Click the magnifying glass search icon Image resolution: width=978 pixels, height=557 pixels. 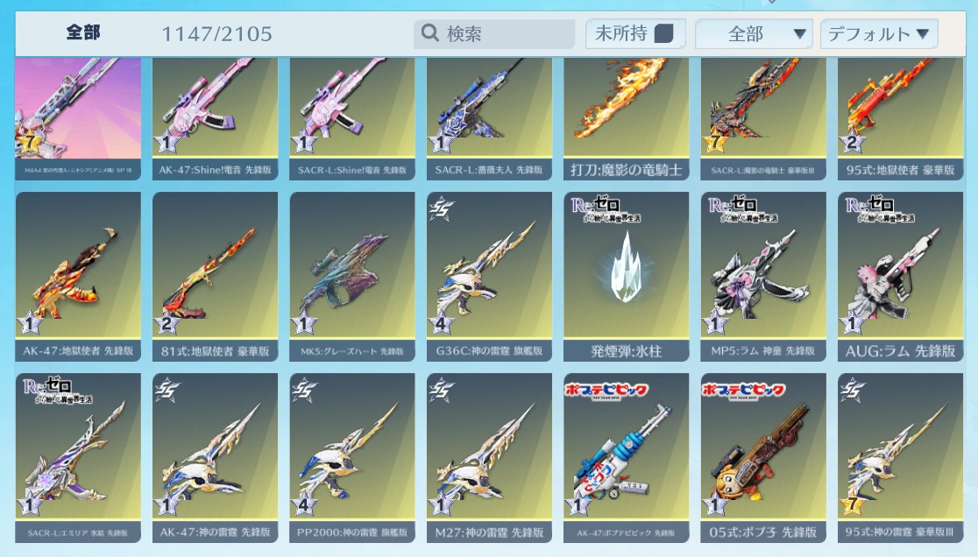(x=429, y=32)
